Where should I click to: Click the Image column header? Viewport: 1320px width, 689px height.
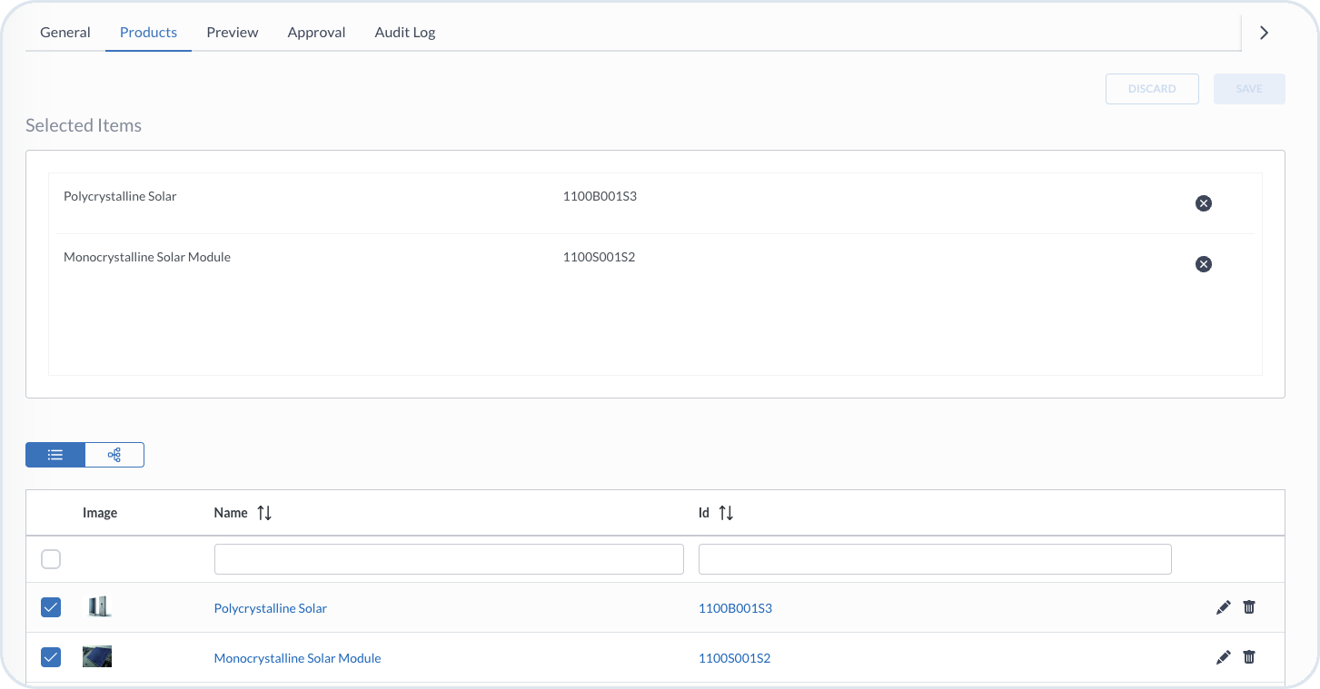[100, 513]
